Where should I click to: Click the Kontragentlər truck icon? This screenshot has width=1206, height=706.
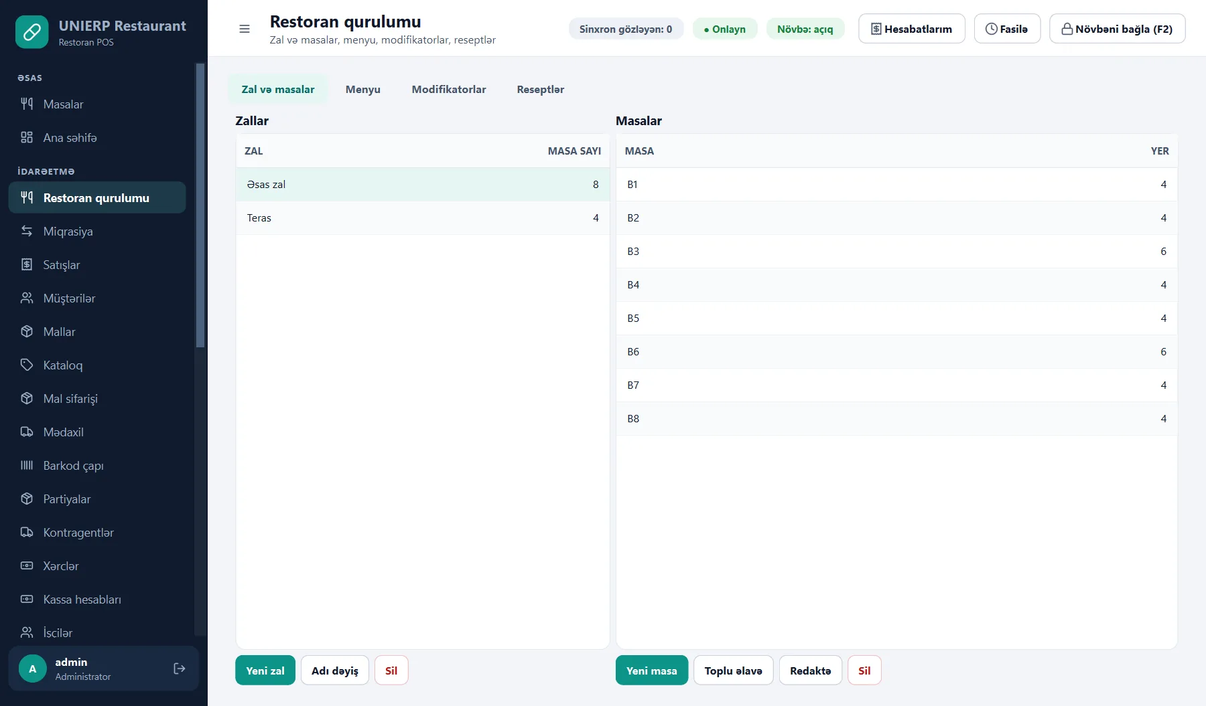pos(27,532)
